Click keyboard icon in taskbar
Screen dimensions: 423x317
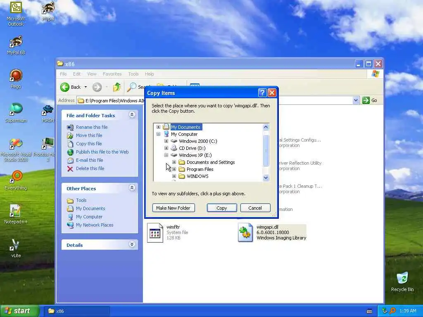pos(369,311)
